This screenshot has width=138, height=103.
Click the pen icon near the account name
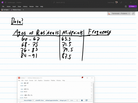121,2
